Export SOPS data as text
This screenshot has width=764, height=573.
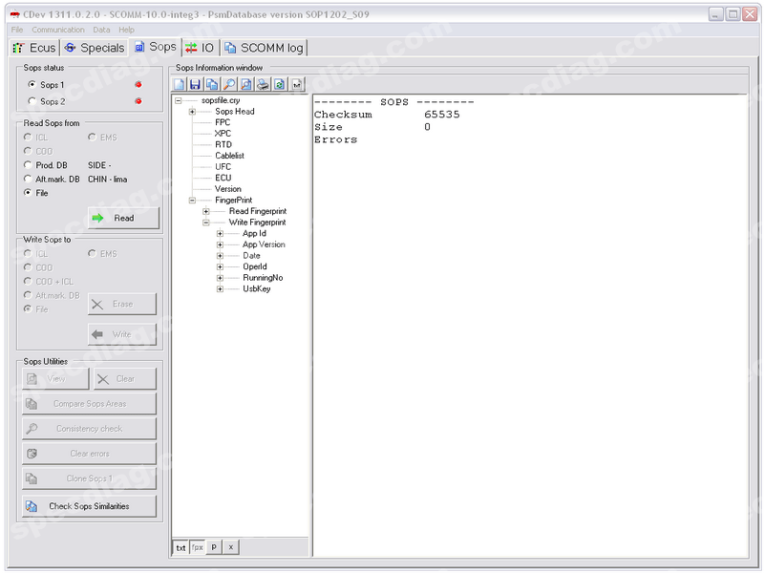point(296,85)
